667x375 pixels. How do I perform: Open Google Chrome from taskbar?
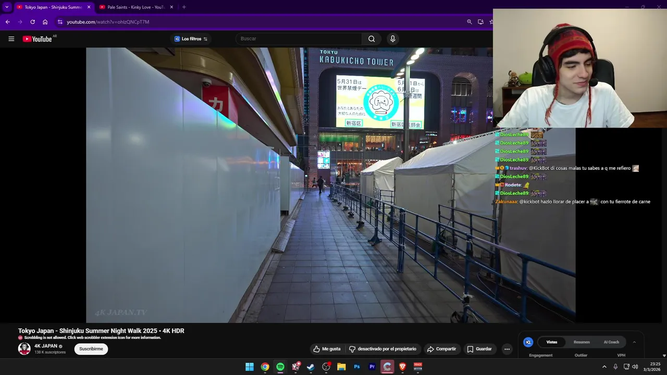265,367
